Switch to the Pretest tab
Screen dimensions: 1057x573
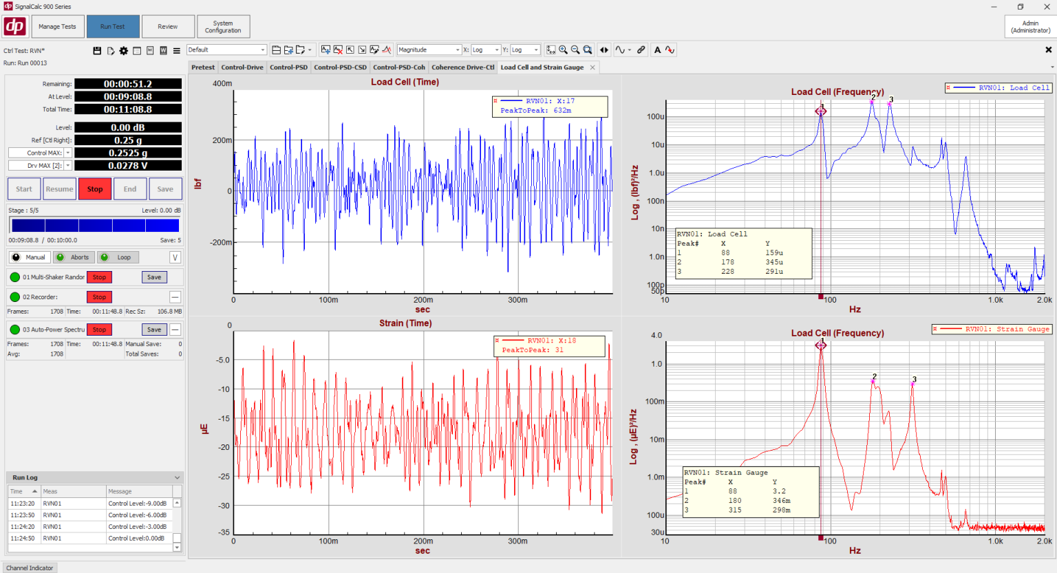pos(203,67)
